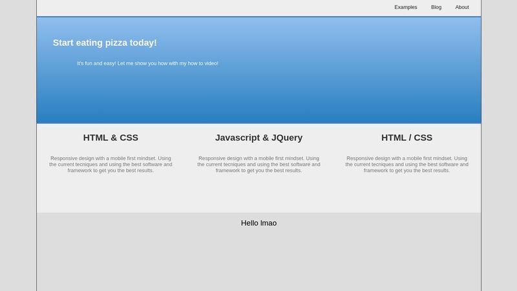Open the Examples navigation link

(x=406, y=7)
